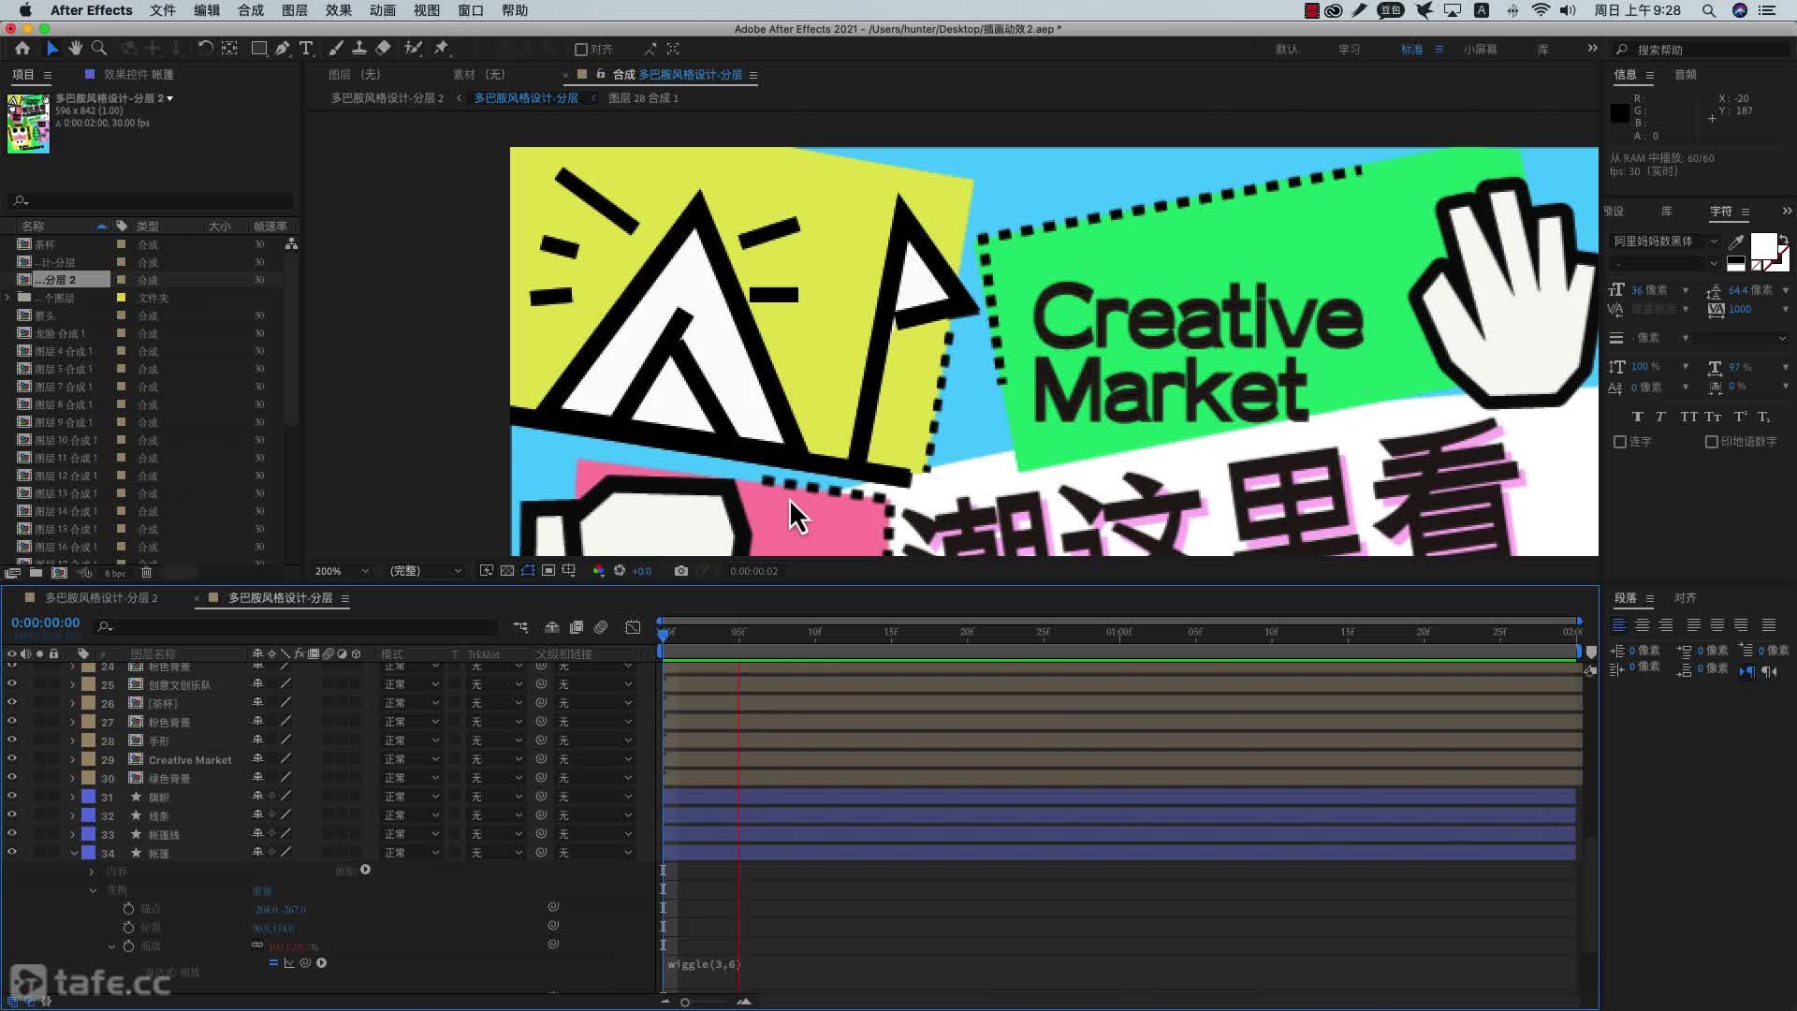The width and height of the screenshot is (1797, 1011).
Task: Click the white fill color swatch
Action: tap(1762, 246)
